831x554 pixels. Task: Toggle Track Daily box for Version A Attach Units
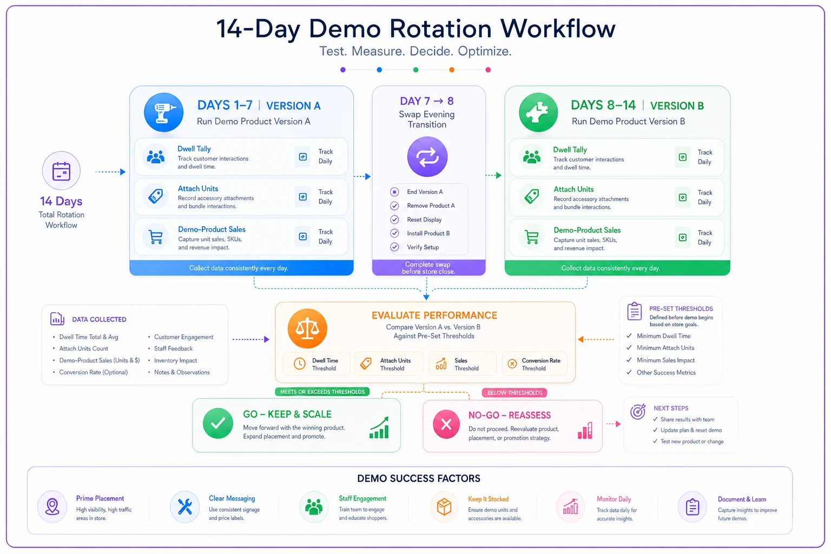[x=303, y=197]
